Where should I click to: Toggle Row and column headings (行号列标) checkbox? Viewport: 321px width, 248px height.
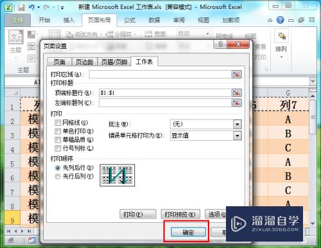click(58, 148)
